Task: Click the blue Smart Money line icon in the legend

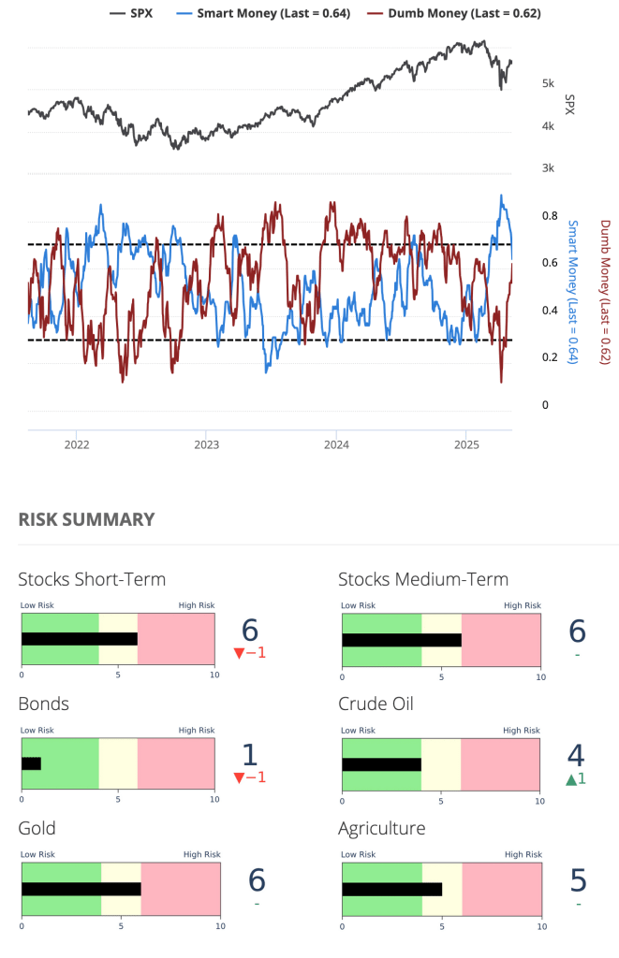Action: point(184,13)
